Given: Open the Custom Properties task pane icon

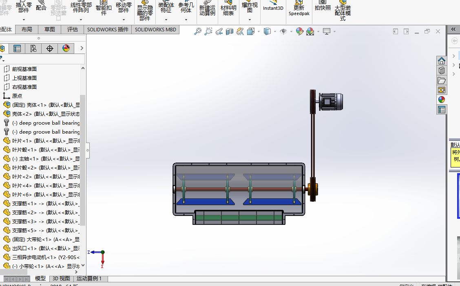Looking at the screenshot, I should [442, 110].
